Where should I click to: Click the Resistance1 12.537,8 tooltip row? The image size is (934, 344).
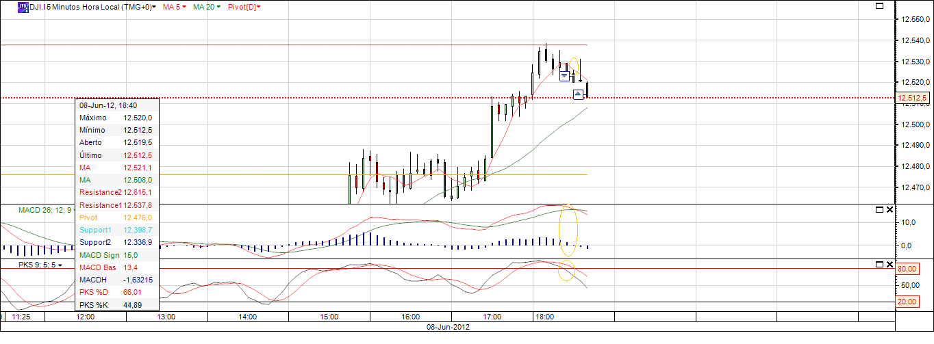(117, 205)
